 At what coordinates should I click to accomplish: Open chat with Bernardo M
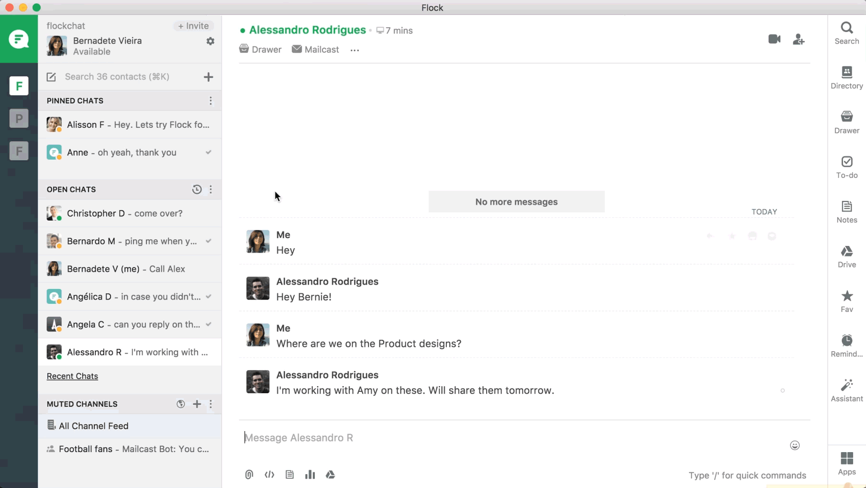(x=130, y=241)
